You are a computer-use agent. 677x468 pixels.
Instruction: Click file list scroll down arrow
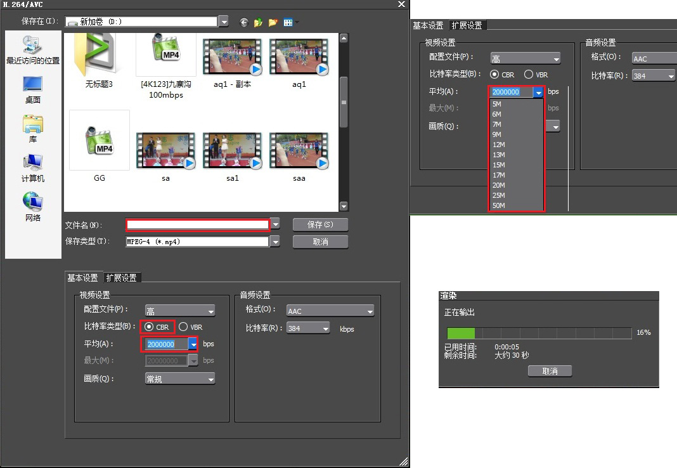(344, 206)
